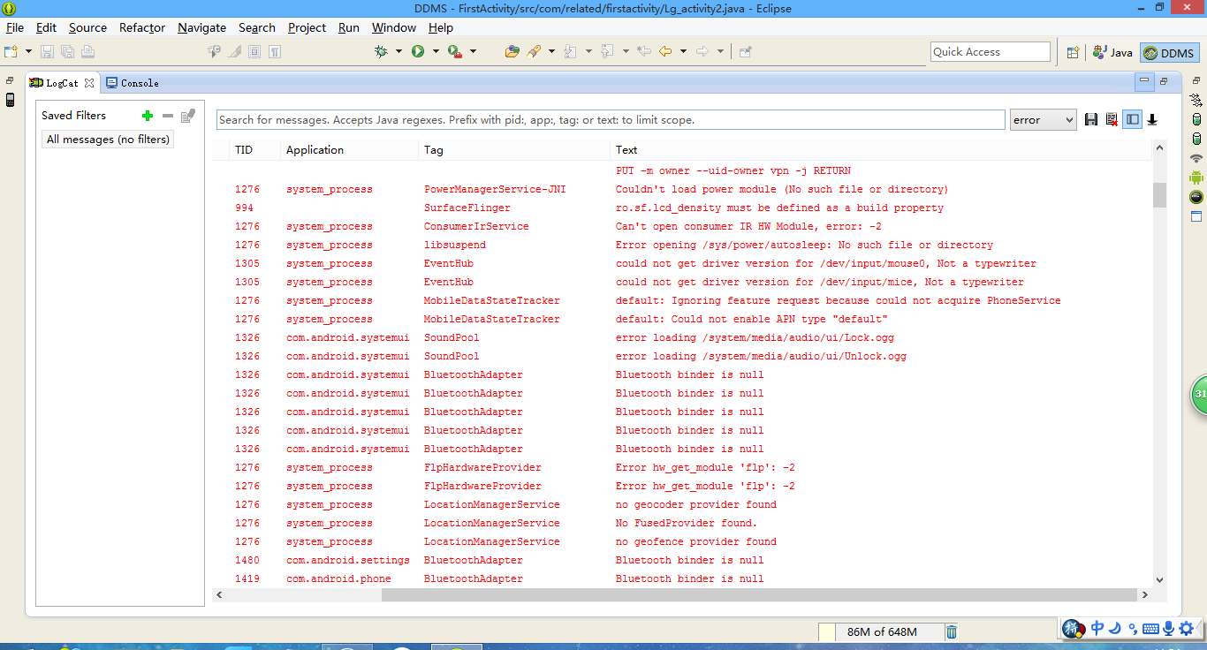Toggle scroll lock arrow in LogCat
The width and height of the screenshot is (1207, 650).
1152,120
